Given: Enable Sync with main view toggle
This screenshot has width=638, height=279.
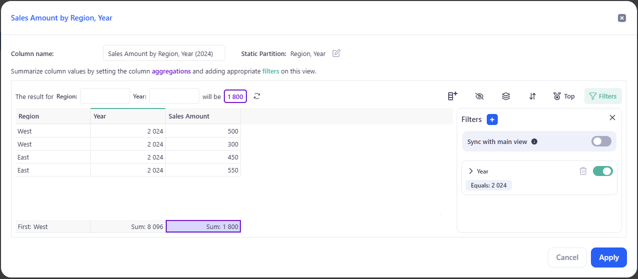Looking at the screenshot, I should pos(601,141).
